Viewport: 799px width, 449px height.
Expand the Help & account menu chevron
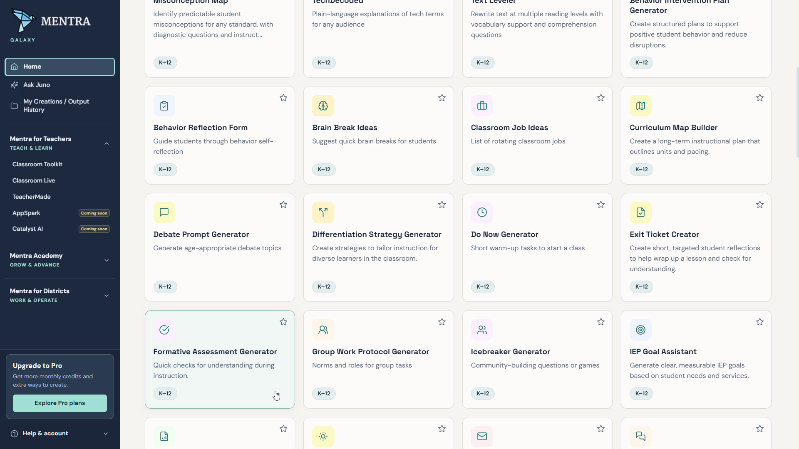[106, 434]
